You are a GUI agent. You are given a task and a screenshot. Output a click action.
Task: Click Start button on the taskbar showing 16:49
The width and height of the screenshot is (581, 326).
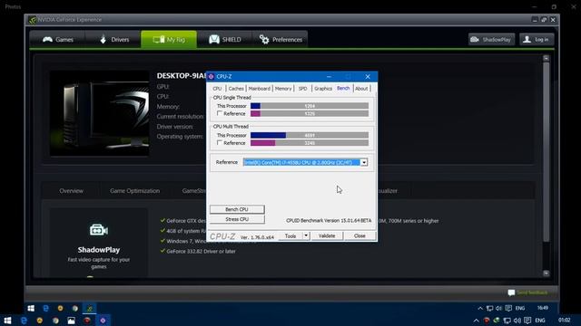pos(31,308)
